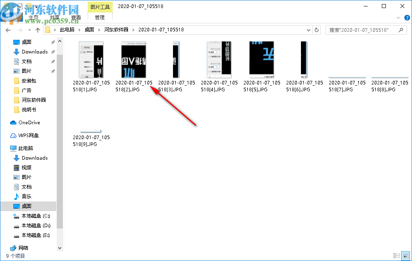Collapse the ribbon with the chevron arrow
The image size is (412, 261).
tap(398, 18)
